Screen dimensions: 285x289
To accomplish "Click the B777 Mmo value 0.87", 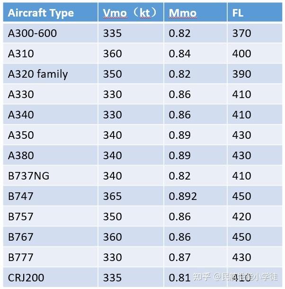I will pos(180,258).
